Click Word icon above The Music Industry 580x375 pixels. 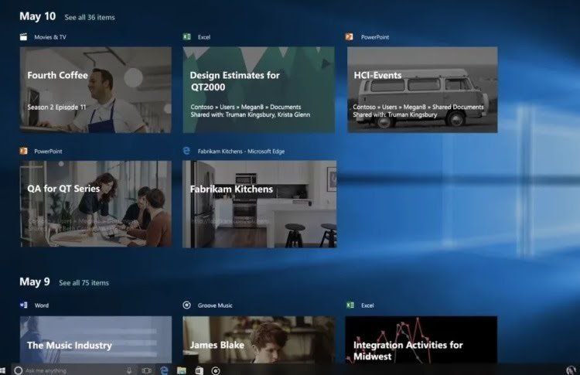(23, 305)
